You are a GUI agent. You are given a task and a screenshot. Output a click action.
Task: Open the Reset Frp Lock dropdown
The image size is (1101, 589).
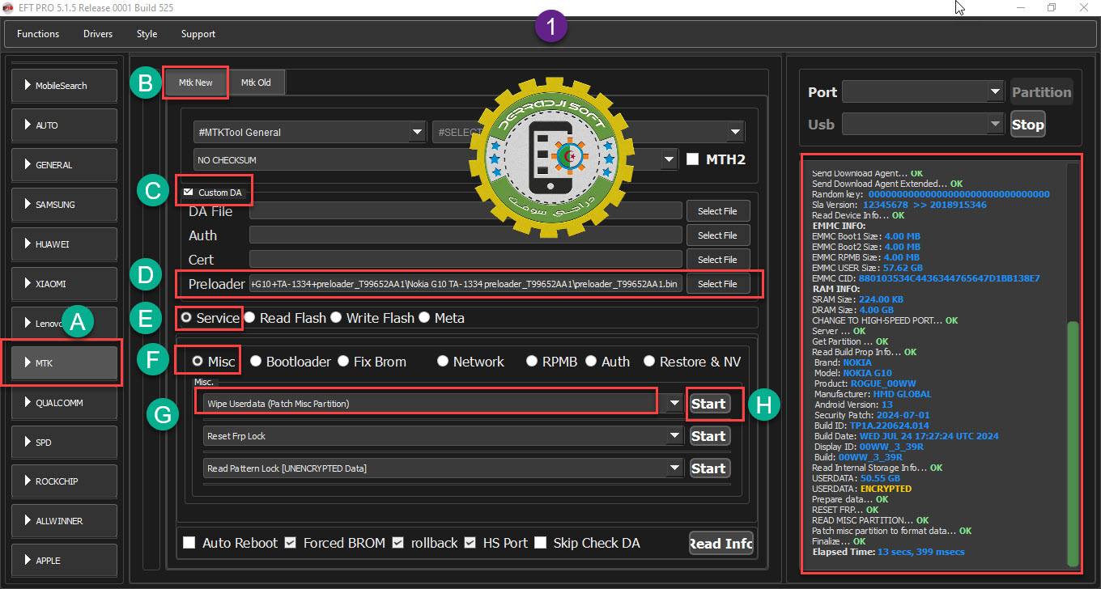point(674,435)
